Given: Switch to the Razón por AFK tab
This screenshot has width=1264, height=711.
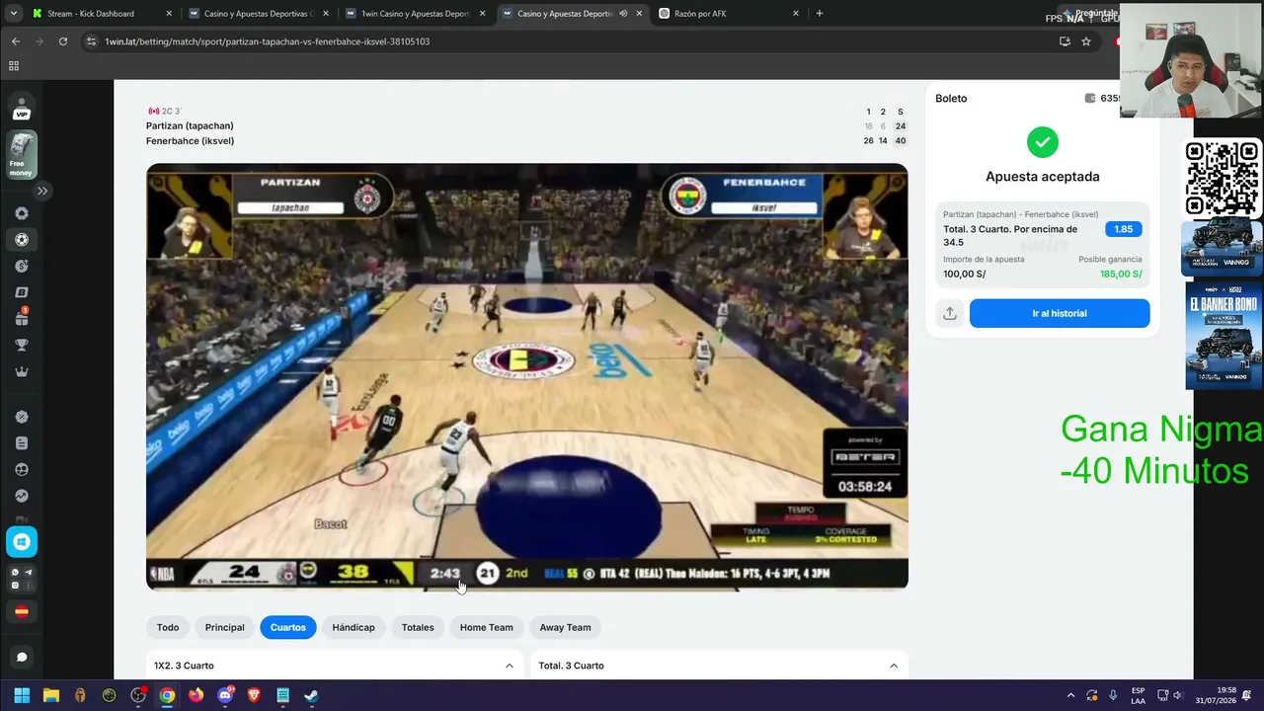Looking at the screenshot, I should tap(729, 14).
